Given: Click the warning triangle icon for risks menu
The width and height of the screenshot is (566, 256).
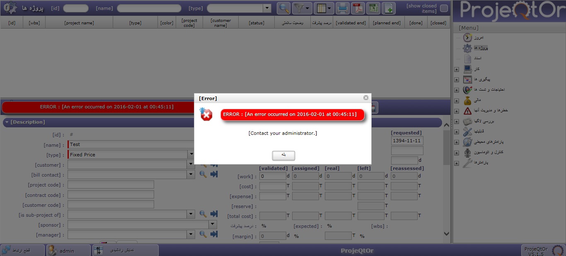Looking at the screenshot, I should [x=467, y=110].
